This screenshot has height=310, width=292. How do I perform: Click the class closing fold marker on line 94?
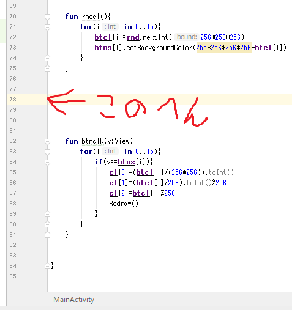click(x=47, y=266)
